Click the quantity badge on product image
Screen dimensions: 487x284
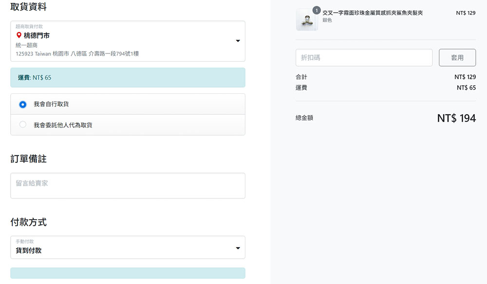[317, 10]
